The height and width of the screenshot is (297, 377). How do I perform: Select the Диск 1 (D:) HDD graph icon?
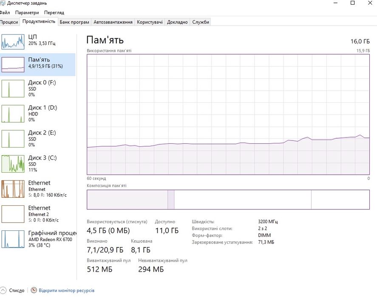(x=13, y=114)
